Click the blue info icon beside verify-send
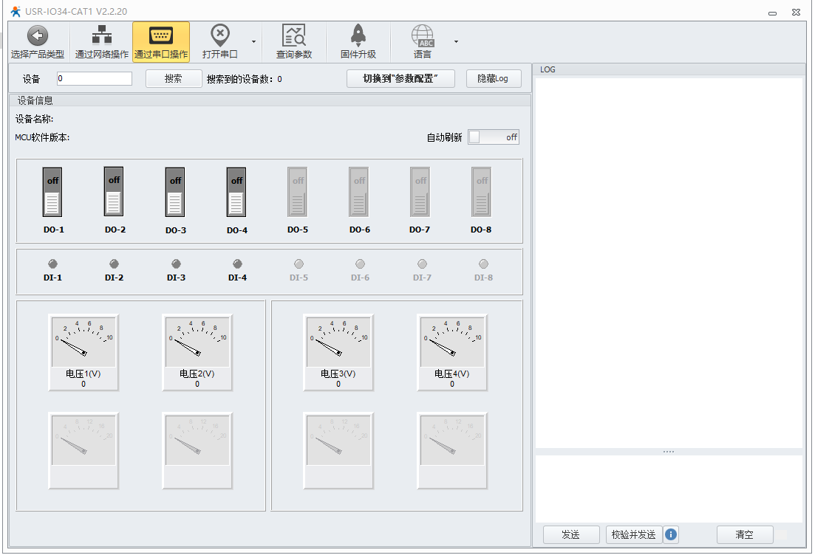 pyautogui.click(x=671, y=534)
